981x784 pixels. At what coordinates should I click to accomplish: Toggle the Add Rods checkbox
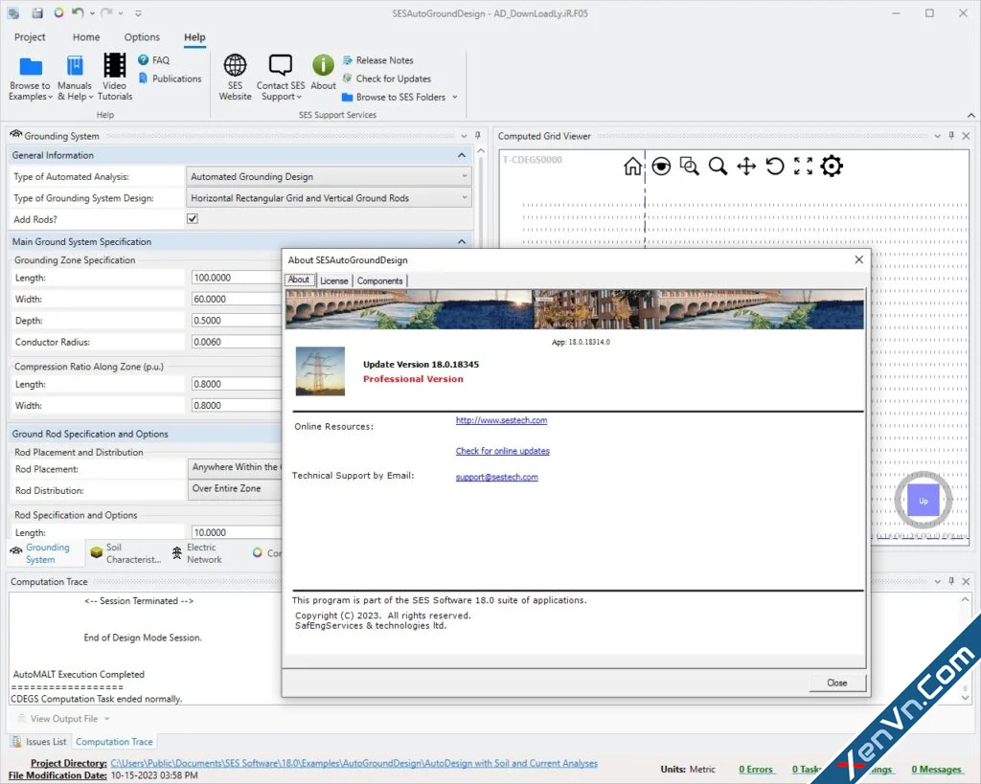click(x=193, y=219)
